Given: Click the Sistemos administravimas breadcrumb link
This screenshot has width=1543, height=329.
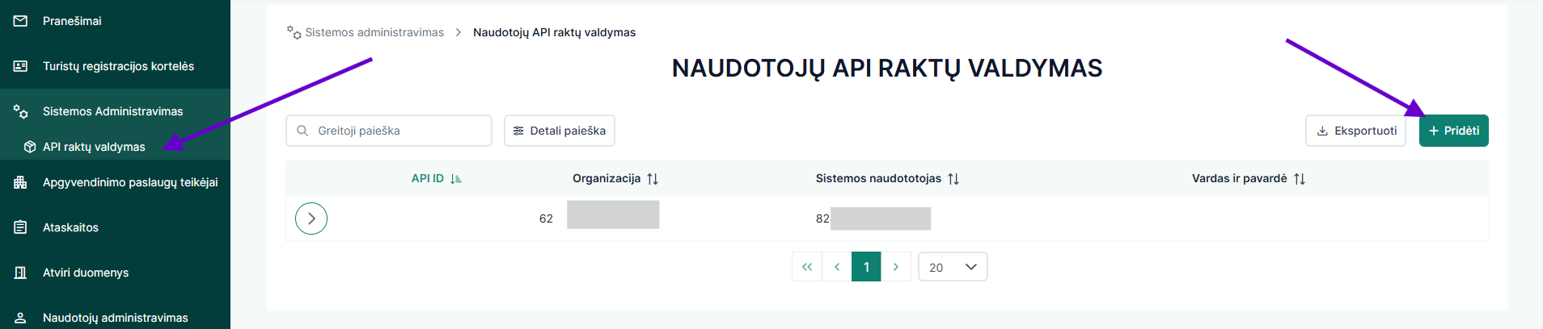Looking at the screenshot, I should tap(374, 32).
